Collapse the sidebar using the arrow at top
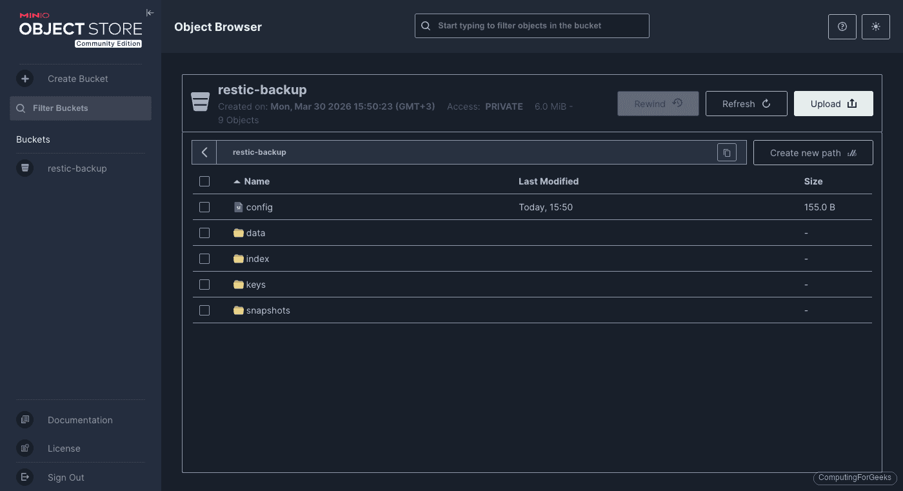This screenshot has height=491, width=903. click(x=150, y=12)
